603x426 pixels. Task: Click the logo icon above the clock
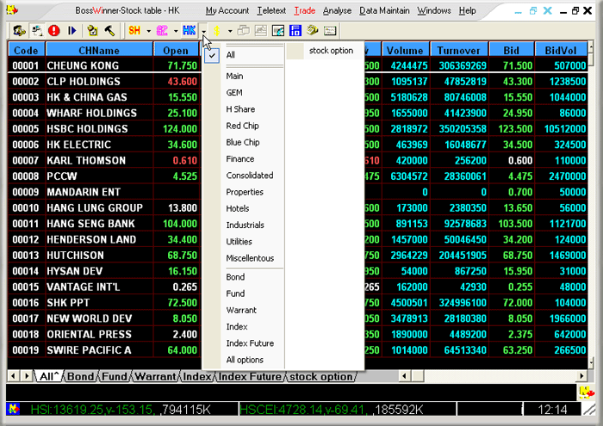587,392
